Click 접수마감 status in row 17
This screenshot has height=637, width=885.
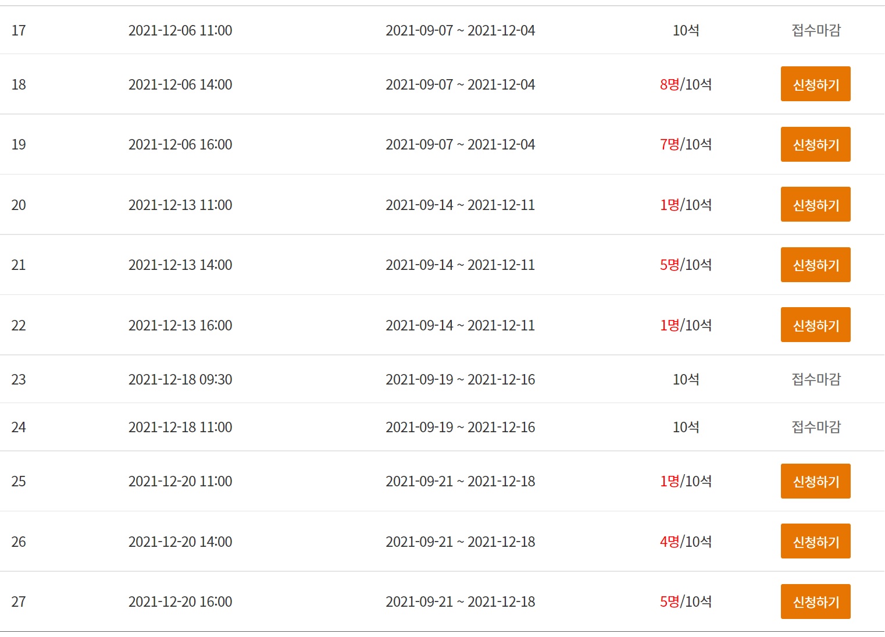point(816,30)
